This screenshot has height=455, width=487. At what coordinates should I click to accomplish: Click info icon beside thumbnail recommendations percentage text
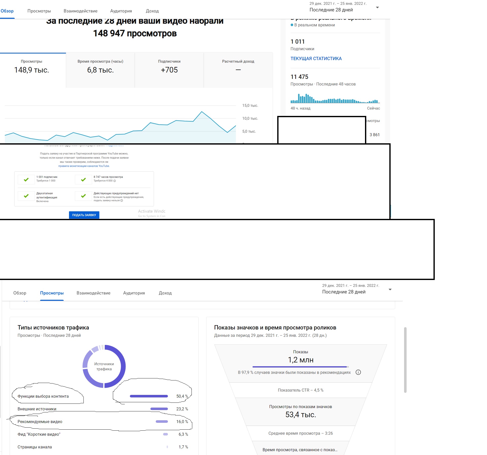[358, 372]
